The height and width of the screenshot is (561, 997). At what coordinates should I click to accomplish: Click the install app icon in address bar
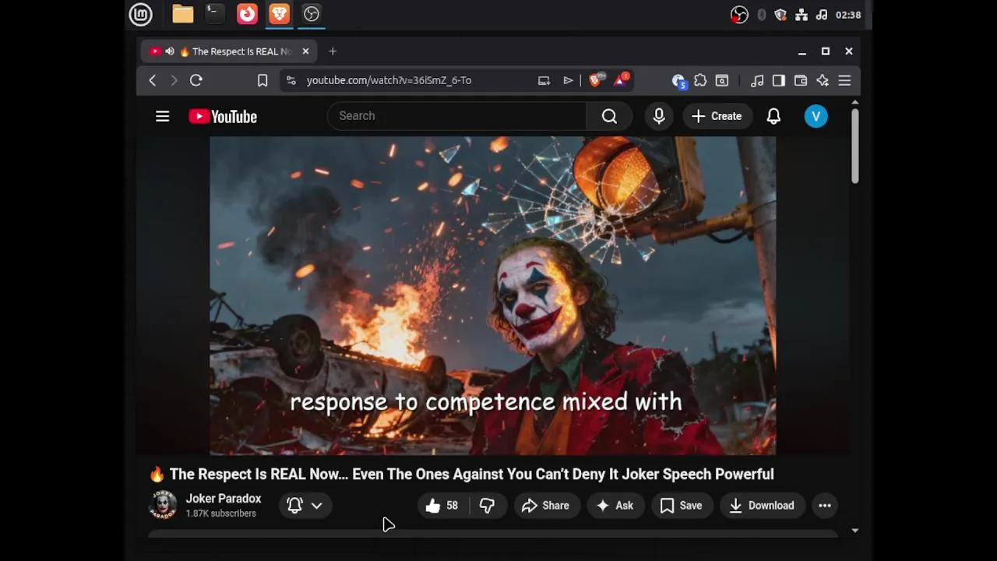tap(544, 80)
